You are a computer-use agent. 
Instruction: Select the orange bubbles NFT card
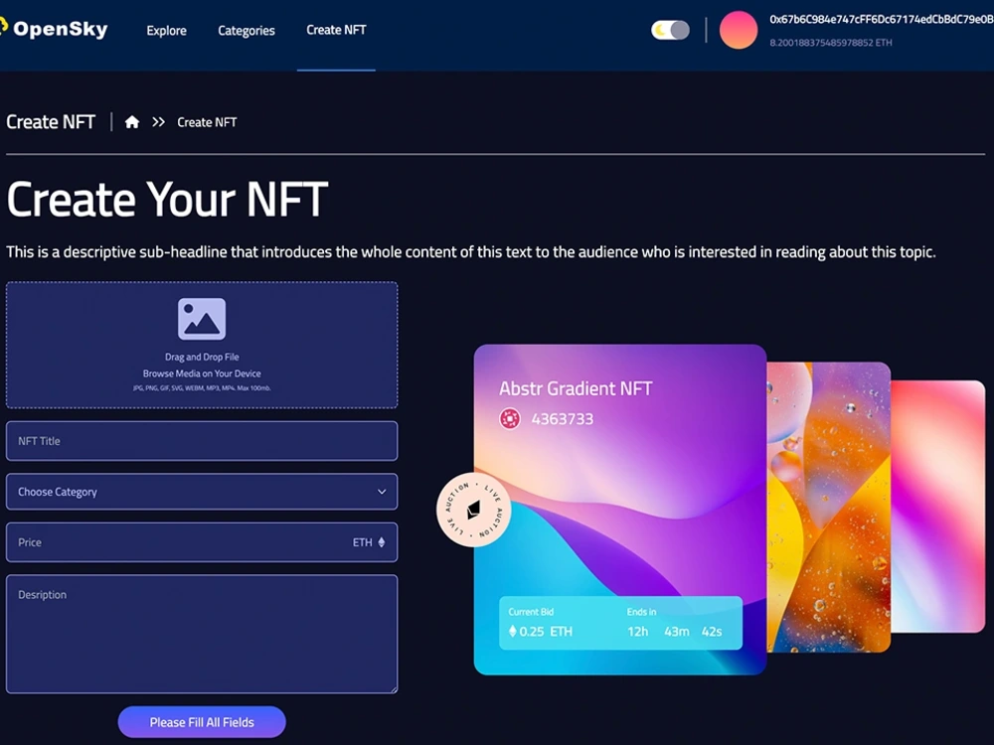pos(829,507)
